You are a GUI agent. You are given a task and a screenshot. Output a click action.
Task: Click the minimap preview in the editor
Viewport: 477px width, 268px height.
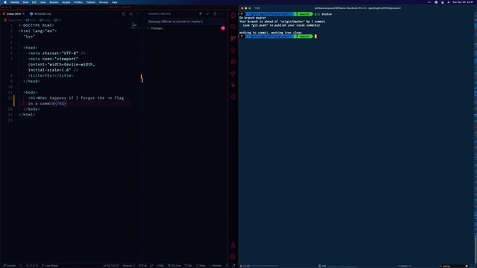[134, 26]
